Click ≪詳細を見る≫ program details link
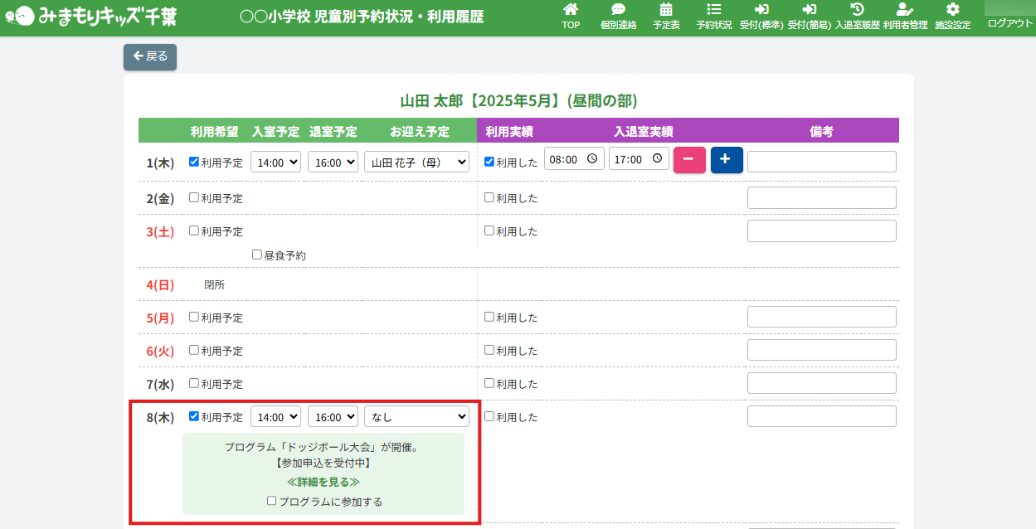1036x529 pixels. pos(323,482)
